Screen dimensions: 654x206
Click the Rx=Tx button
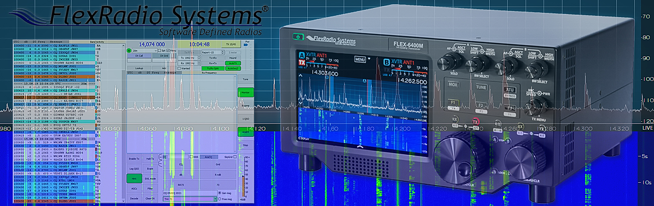(x=213, y=63)
